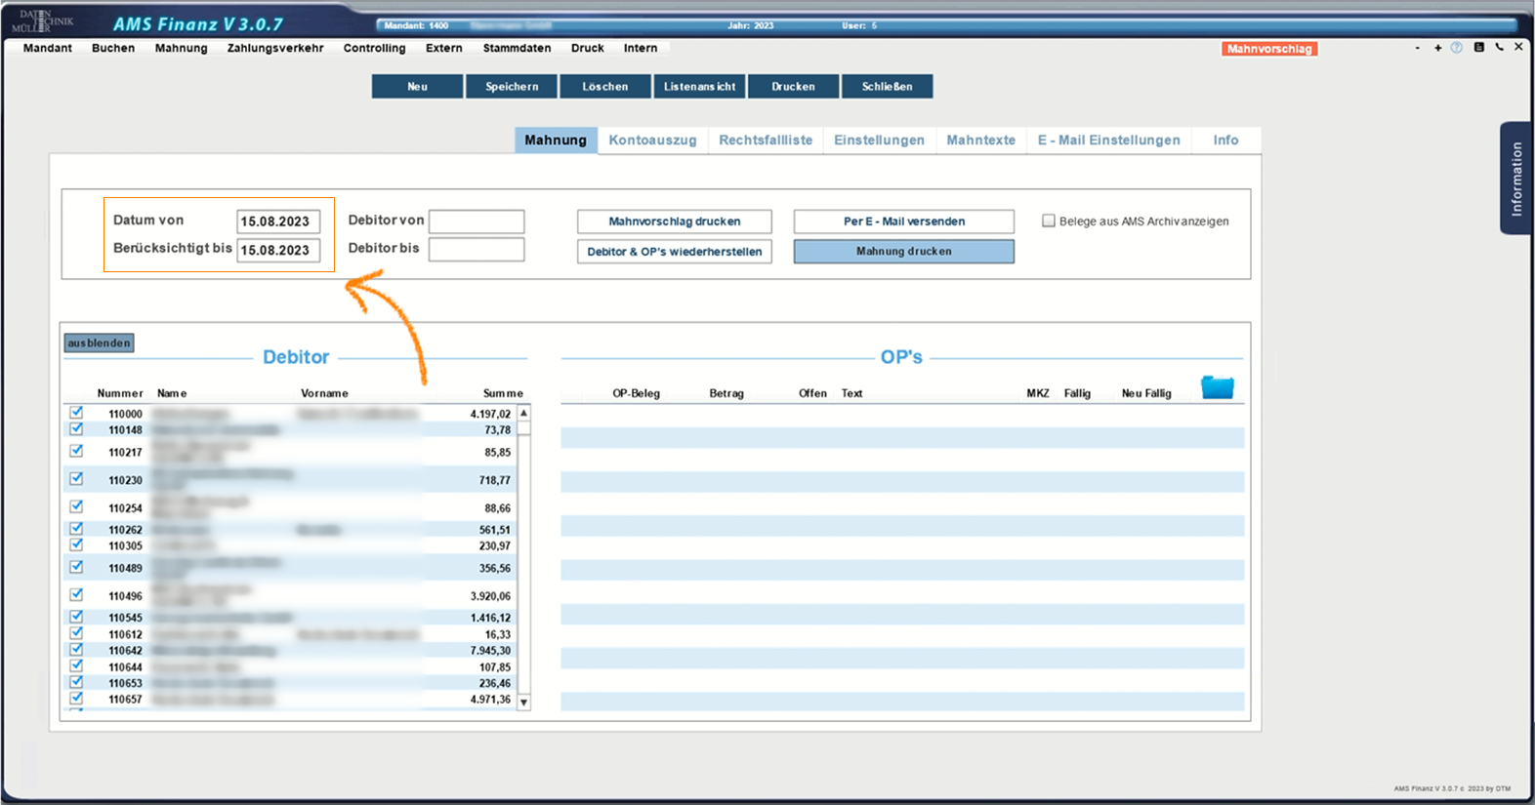The height and width of the screenshot is (805, 1535).
Task: Uncheck debitor 110000 checkbox
Action: (76, 413)
